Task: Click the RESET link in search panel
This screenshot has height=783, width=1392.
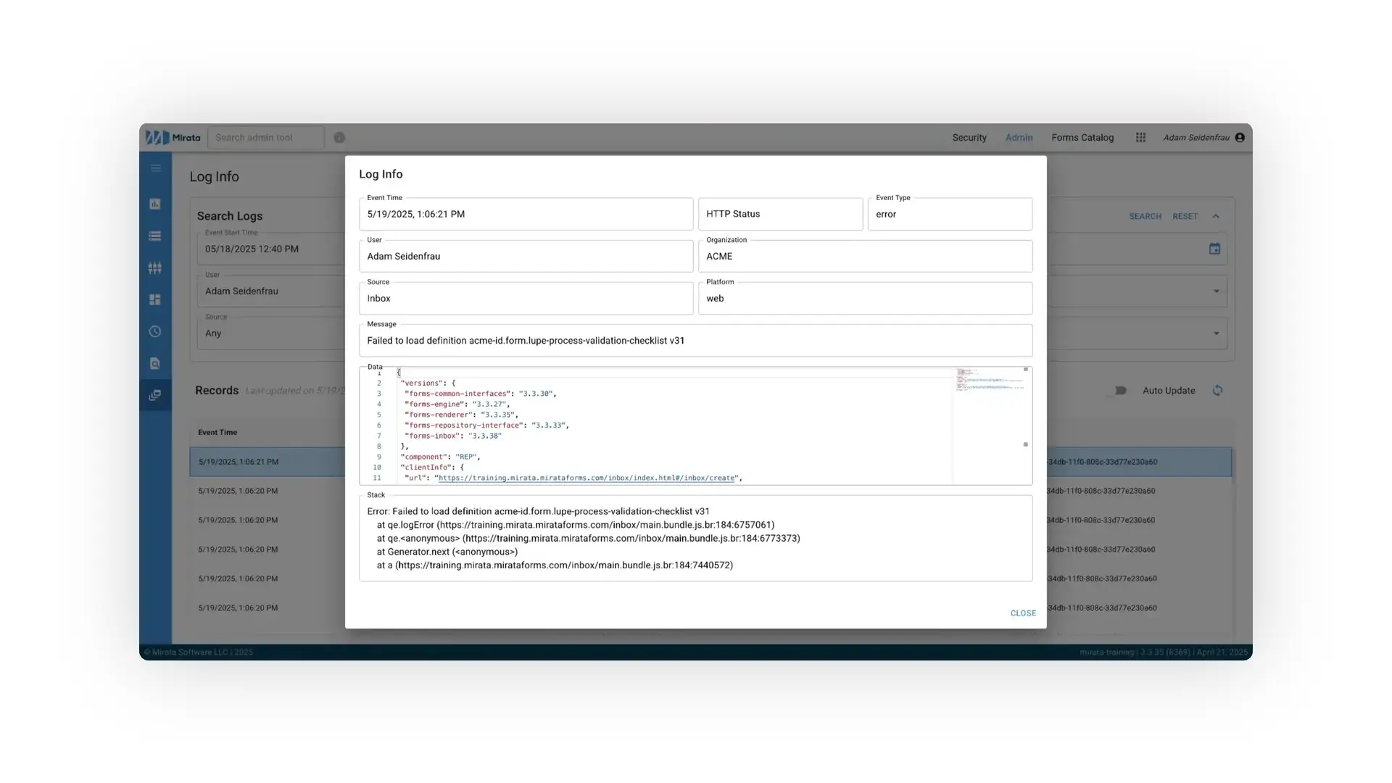Action: coord(1185,215)
